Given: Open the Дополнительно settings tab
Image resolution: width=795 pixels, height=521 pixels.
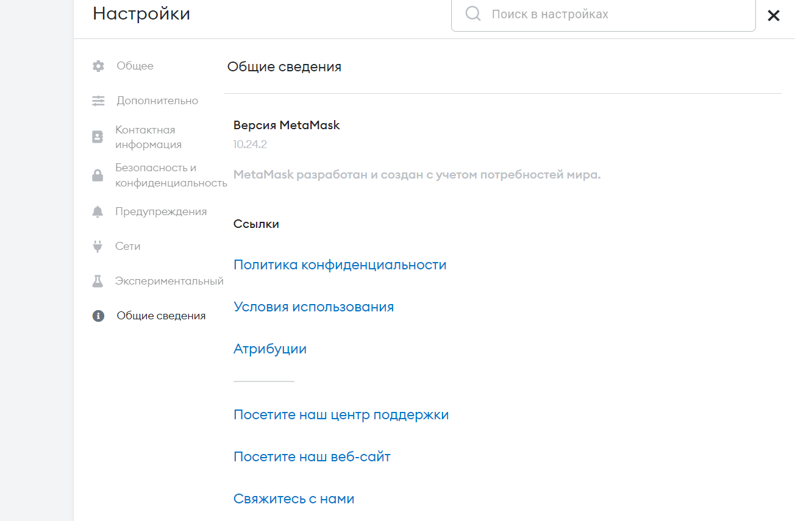Looking at the screenshot, I should click(157, 101).
